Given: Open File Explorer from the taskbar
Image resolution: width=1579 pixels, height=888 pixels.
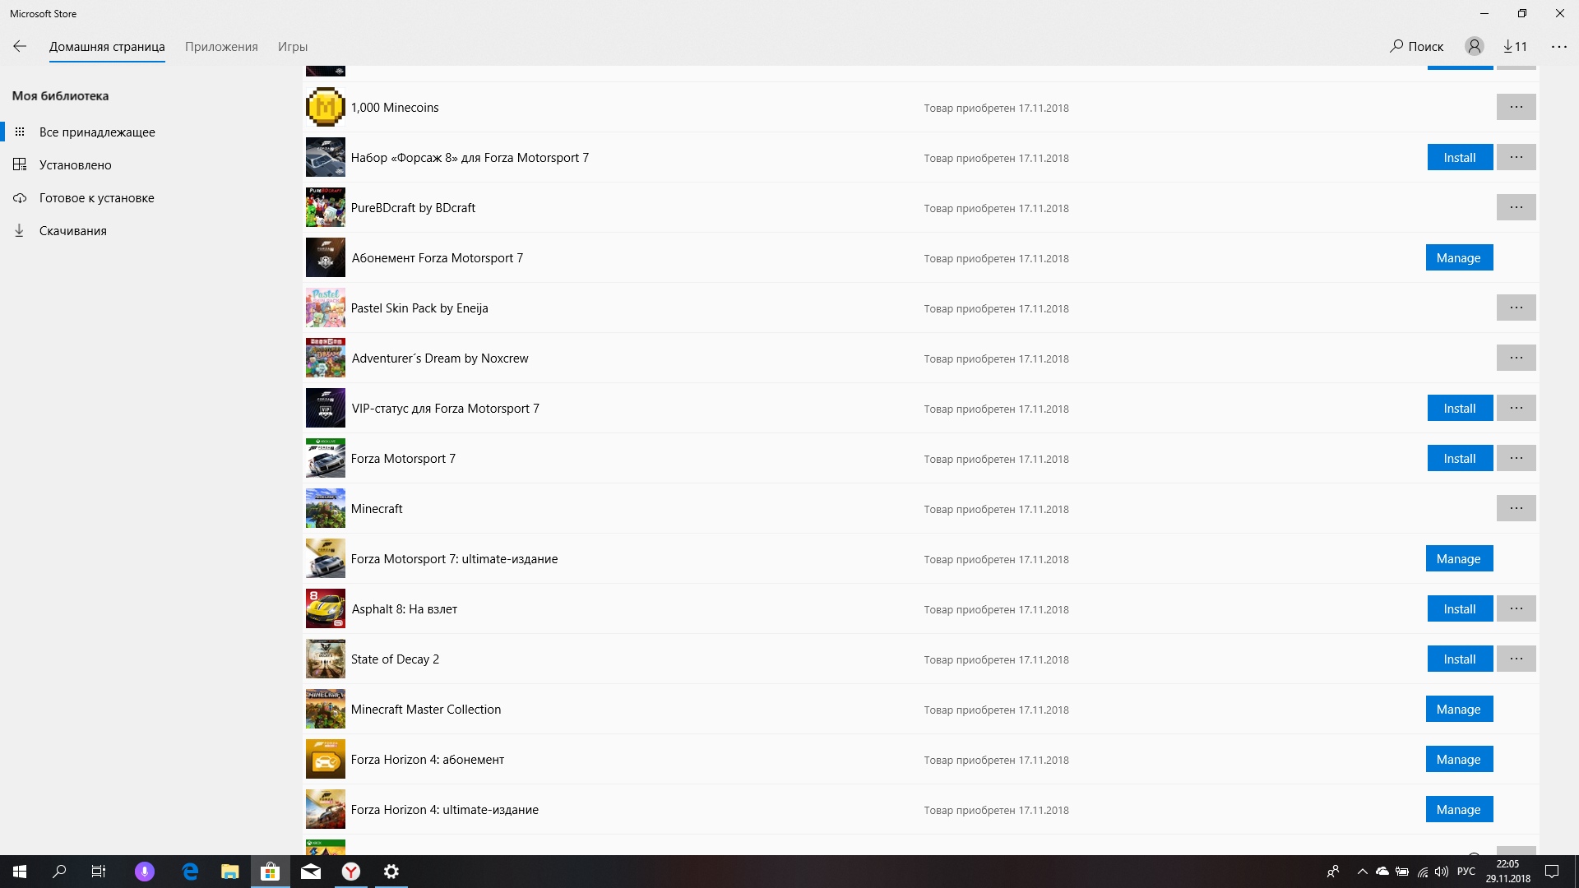Looking at the screenshot, I should (x=229, y=872).
